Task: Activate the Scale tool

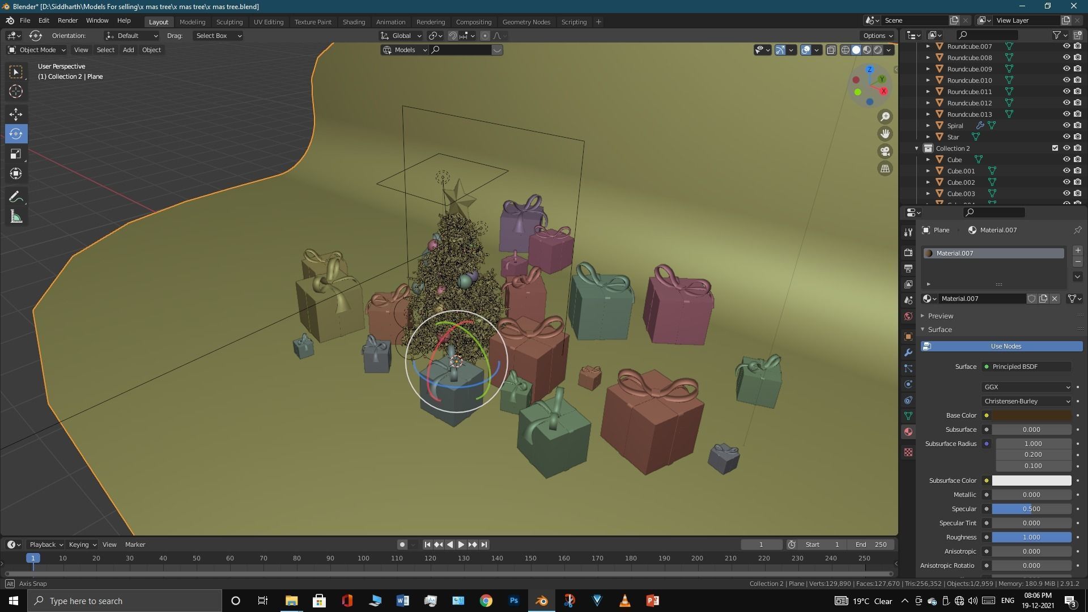Action: click(16, 154)
